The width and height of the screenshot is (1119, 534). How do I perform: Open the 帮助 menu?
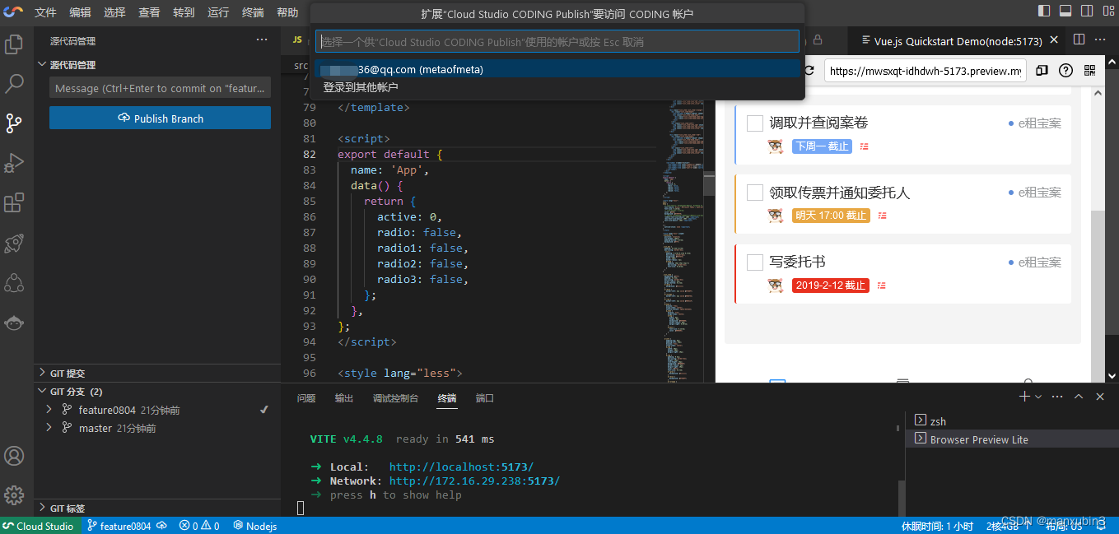point(287,12)
